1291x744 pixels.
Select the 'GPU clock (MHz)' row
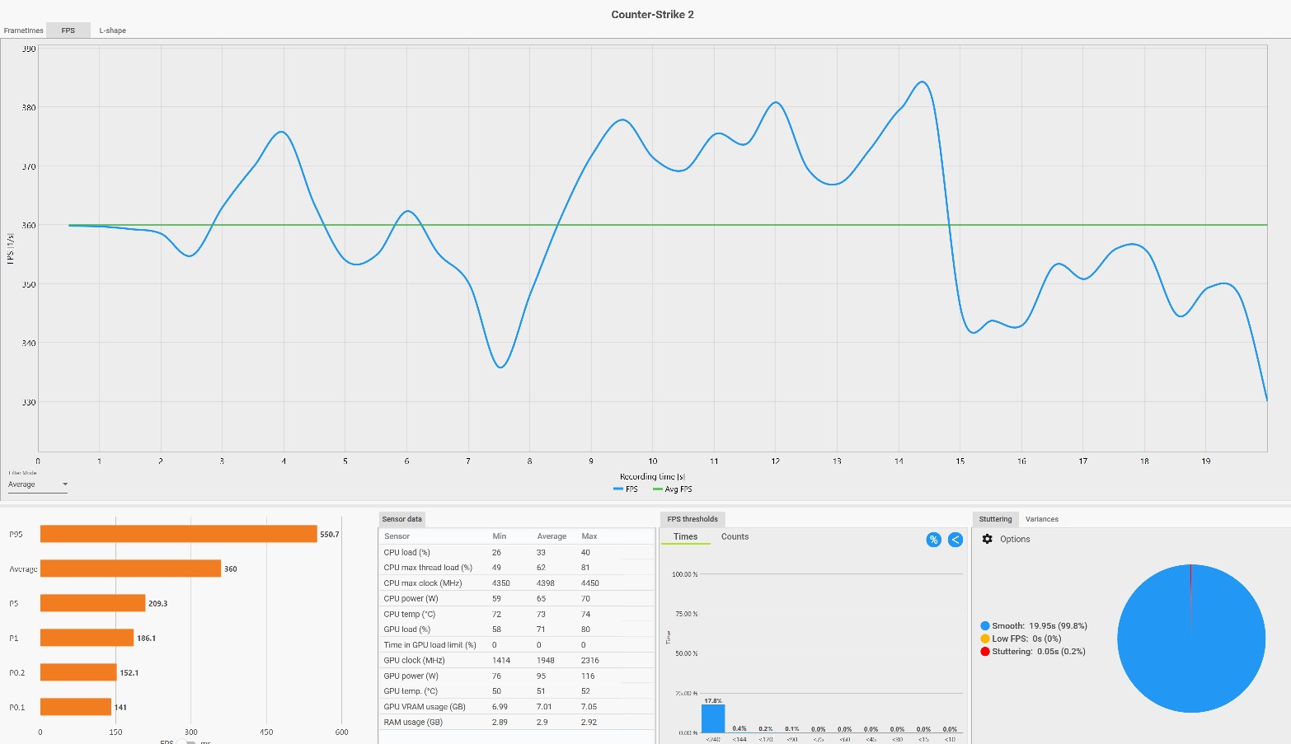pyautogui.click(x=517, y=661)
